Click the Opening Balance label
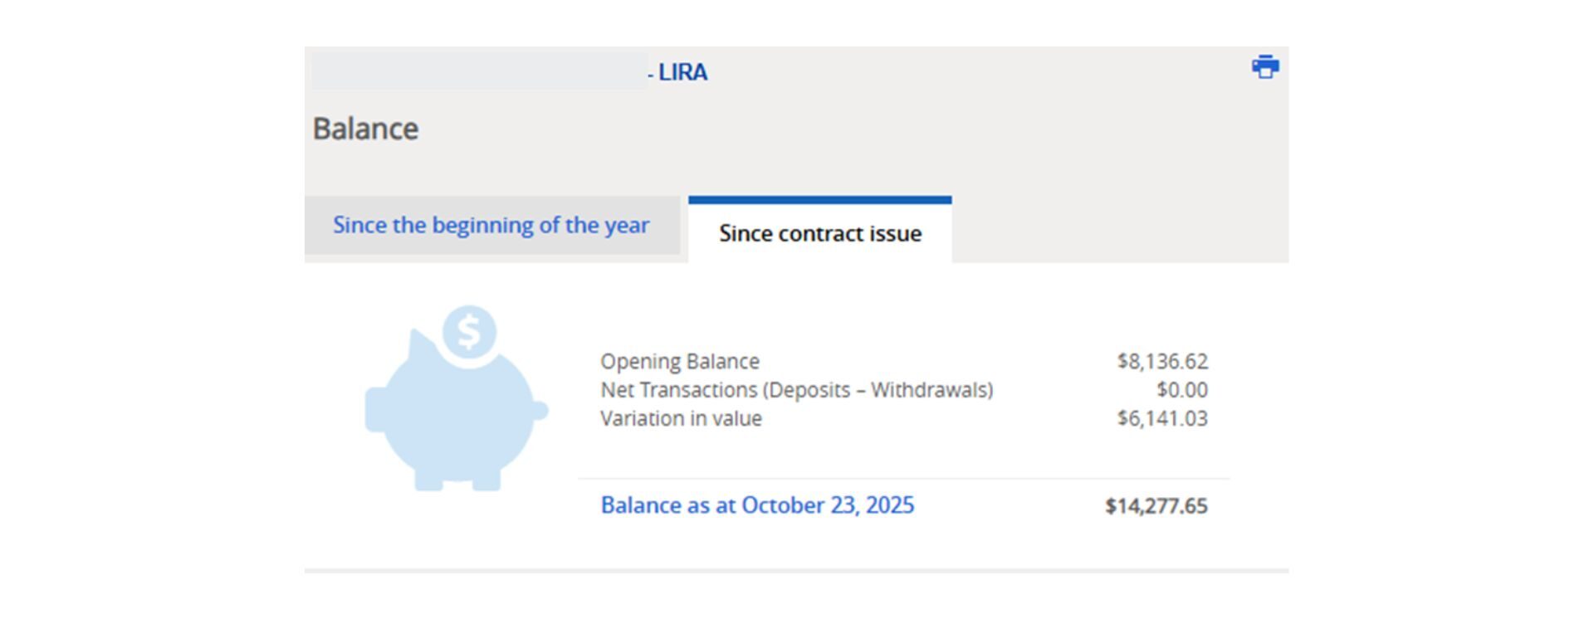The height and width of the screenshot is (629, 1594). [680, 362]
